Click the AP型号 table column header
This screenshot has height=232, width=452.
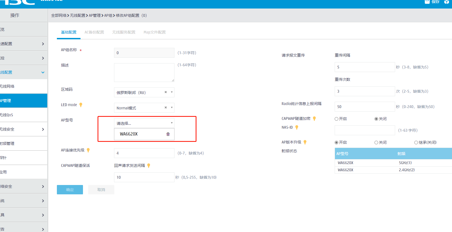342,154
